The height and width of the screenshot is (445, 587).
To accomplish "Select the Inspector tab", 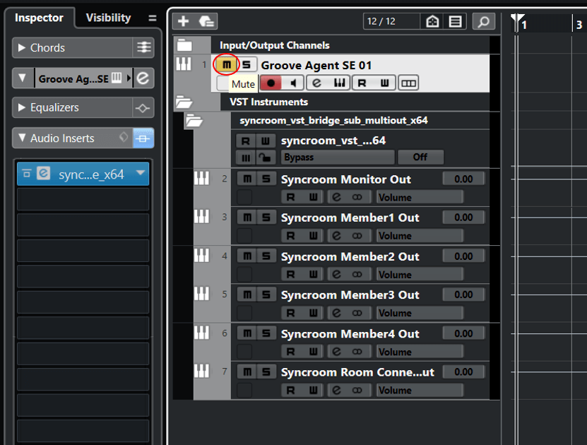I will [x=40, y=18].
